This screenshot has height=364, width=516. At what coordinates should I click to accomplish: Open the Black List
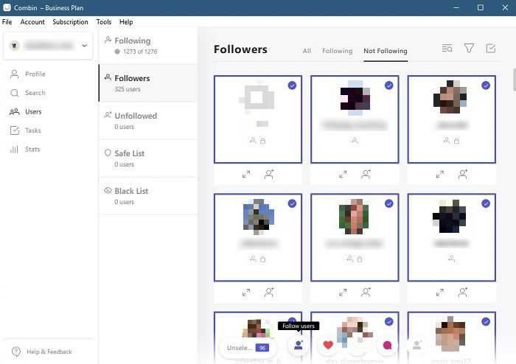coord(148,196)
